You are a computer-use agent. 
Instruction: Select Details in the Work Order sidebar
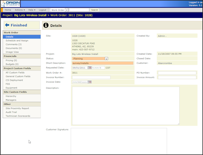click(x=22, y=37)
